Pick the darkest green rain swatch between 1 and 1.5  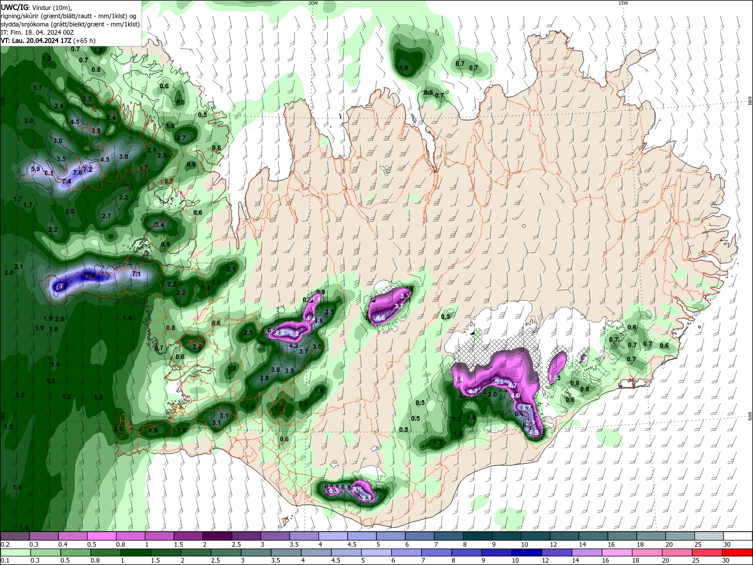pos(135,553)
